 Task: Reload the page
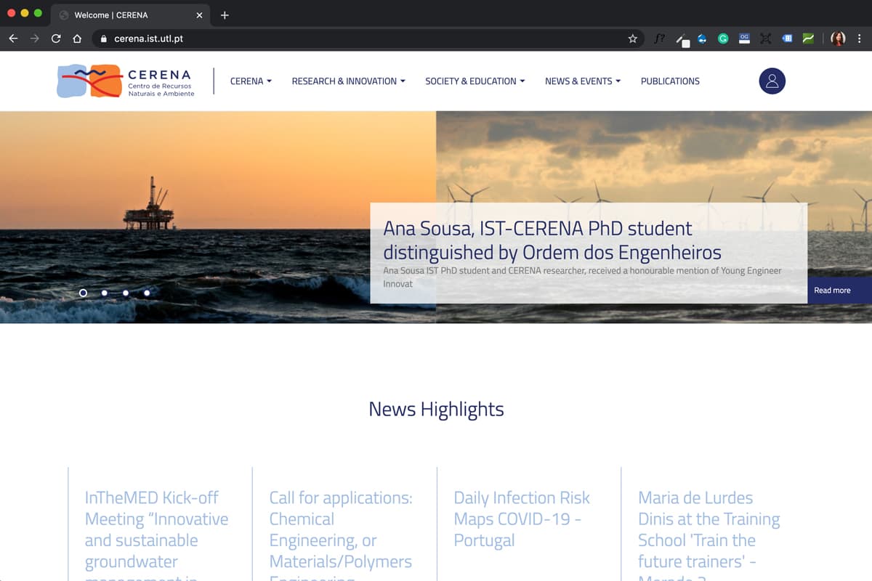pyautogui.click(x=56, y=38)
